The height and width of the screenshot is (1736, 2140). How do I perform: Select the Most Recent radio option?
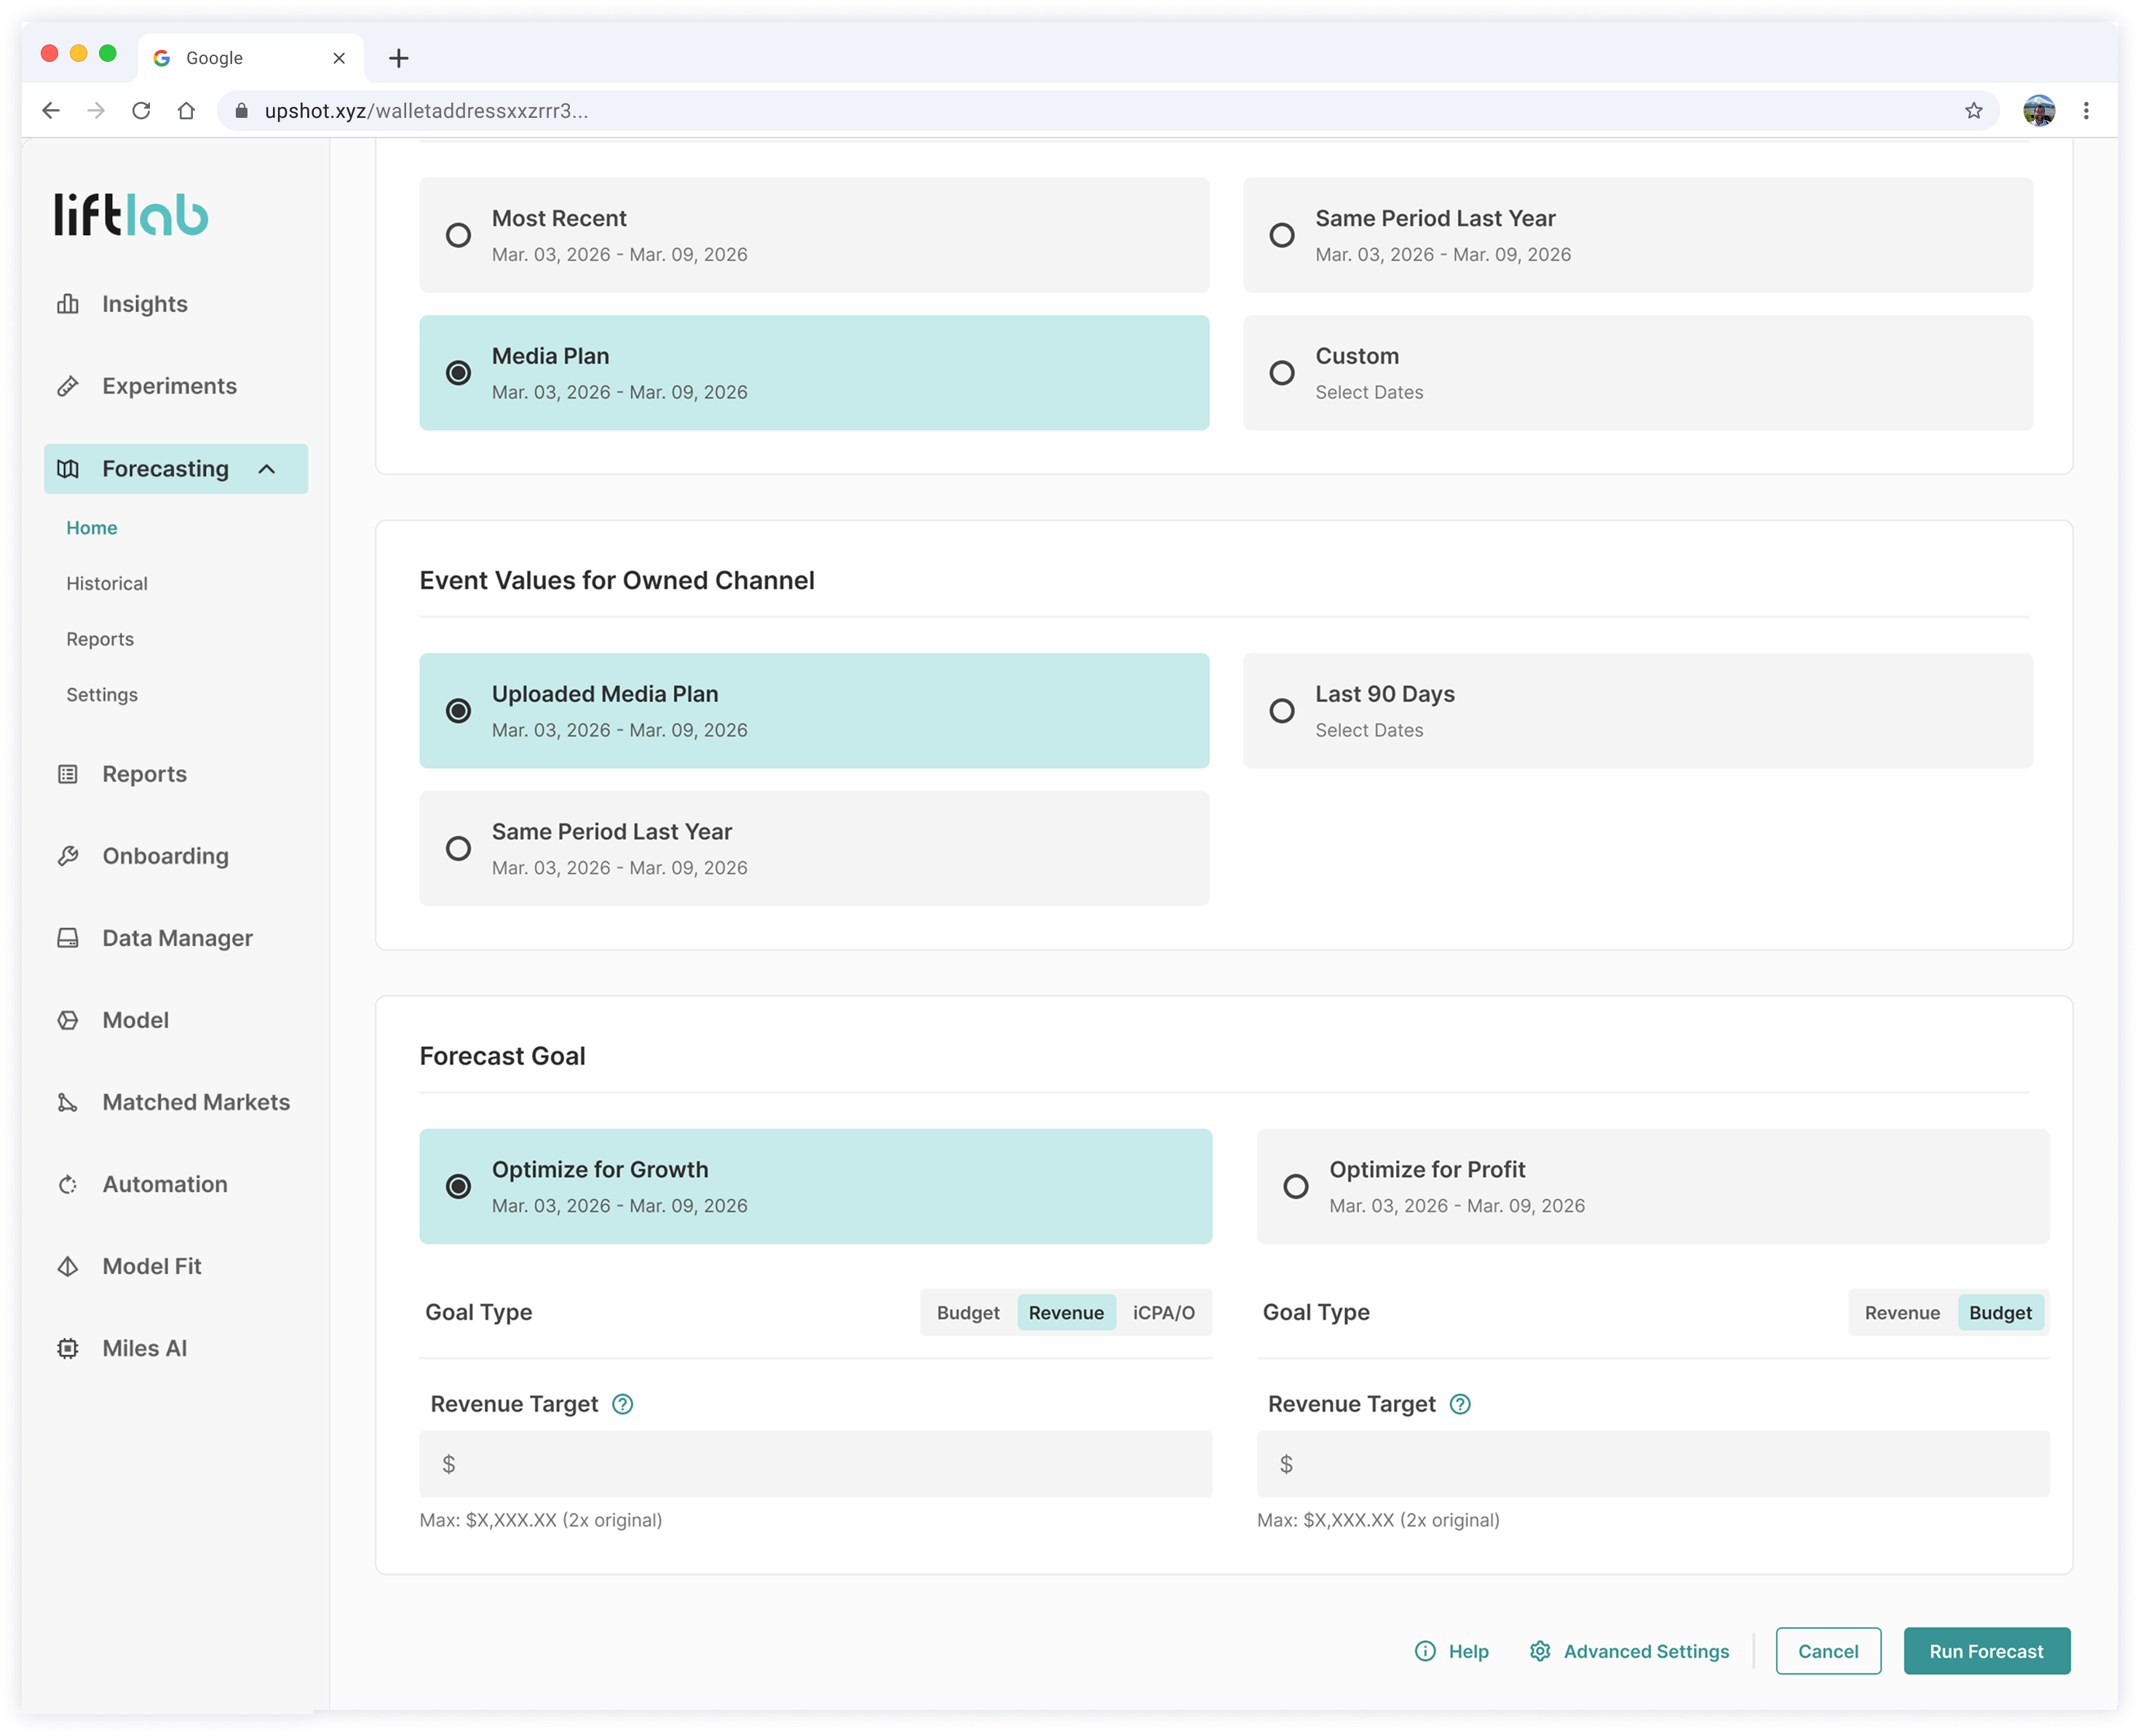click(459, 235)
